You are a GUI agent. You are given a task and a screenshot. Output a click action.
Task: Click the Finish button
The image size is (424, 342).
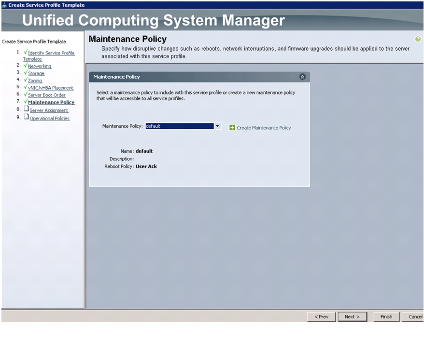coord(386,317)
